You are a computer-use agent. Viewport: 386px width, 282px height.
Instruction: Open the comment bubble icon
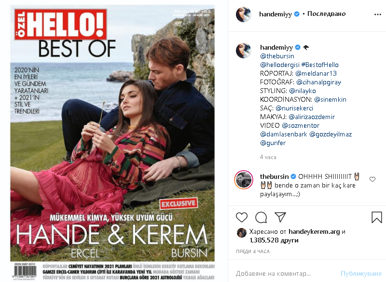pyautogui.click(x=261, y=217)
